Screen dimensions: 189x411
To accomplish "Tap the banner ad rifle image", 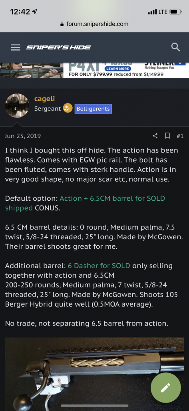I will coord(32,70).
